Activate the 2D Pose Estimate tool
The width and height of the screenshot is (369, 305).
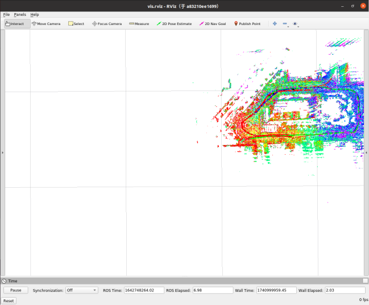(x=174, y=24)
